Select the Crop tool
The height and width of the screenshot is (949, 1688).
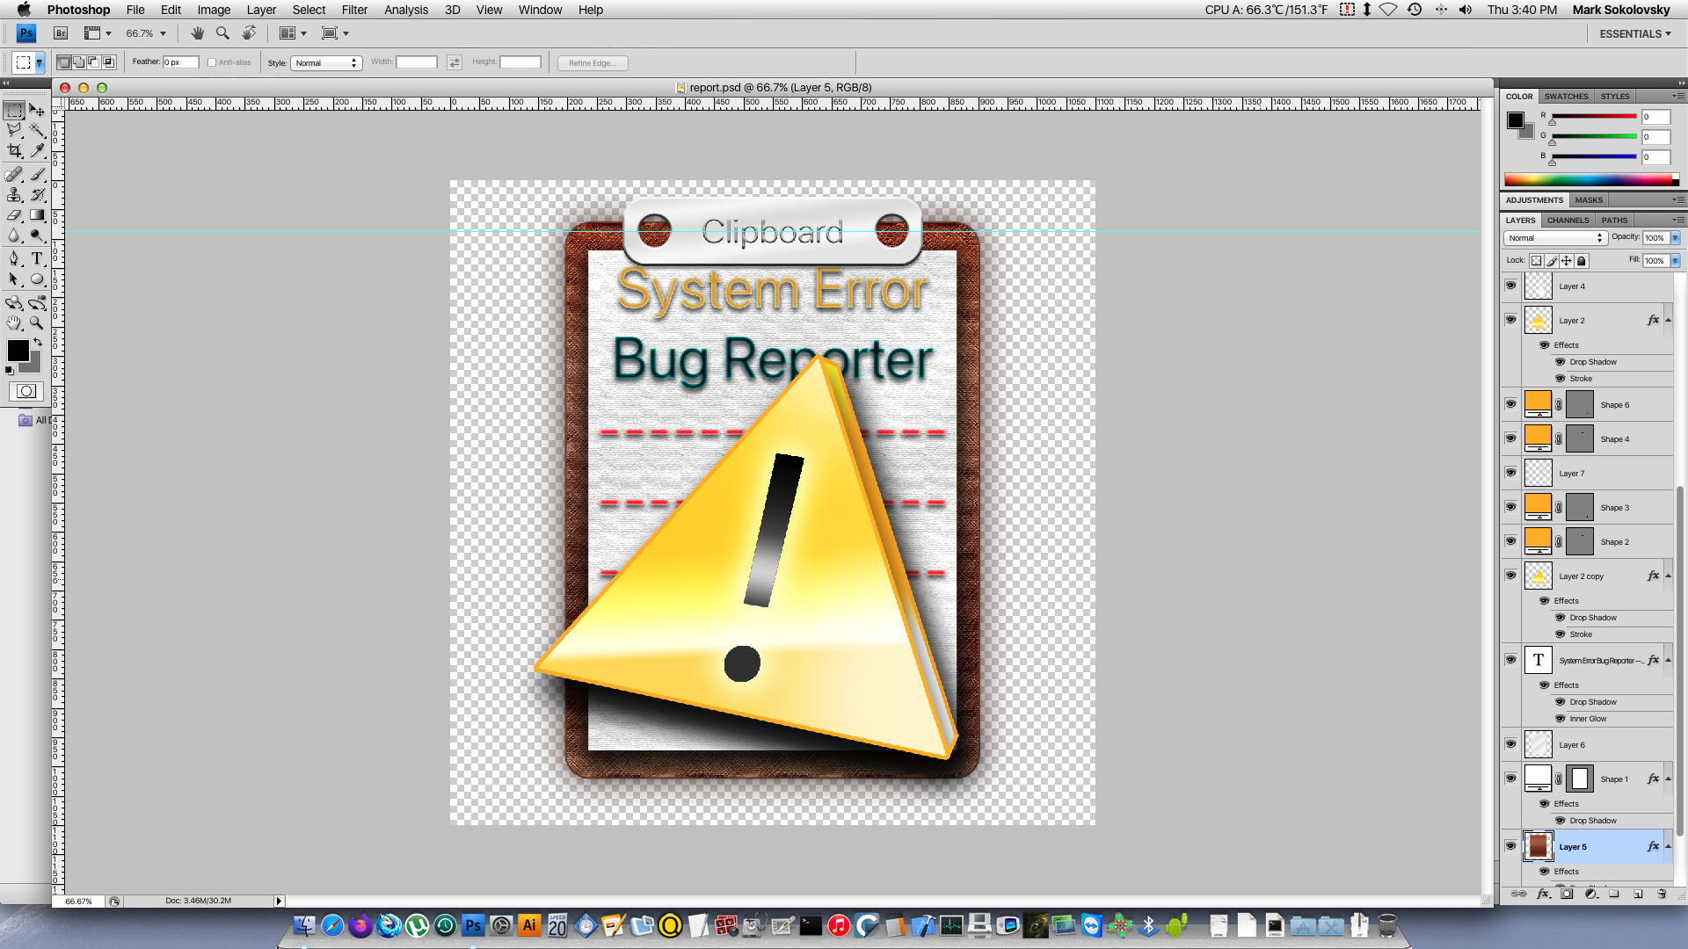coord(14,151)
